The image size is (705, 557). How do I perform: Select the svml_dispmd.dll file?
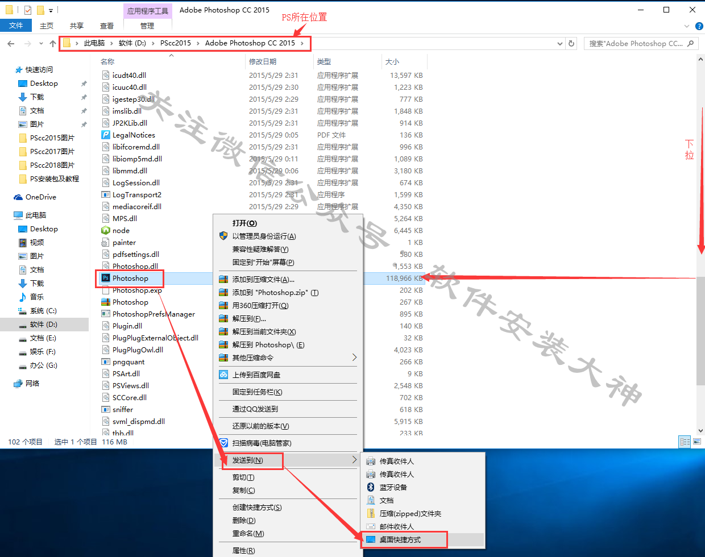(x=138, y=421)
